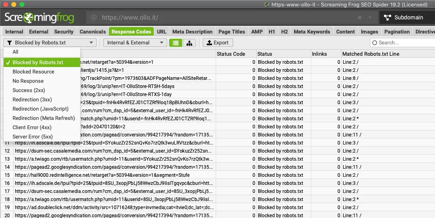The height and width of the screenshot is (218, 435).
Task: Click the search magnifier icon
Action: tap(375, 43)
